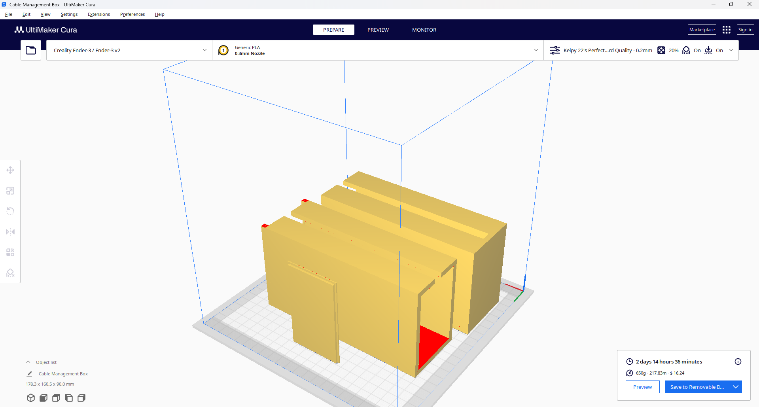Rename model with the pencil icon

pos(29,374)
